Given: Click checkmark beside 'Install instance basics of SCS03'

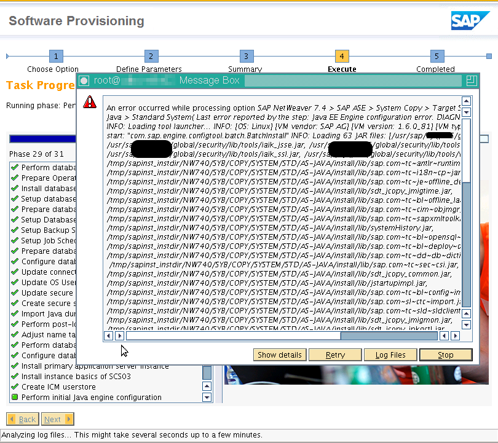Looking at the screenshot, I should click(x=15, y=376).
